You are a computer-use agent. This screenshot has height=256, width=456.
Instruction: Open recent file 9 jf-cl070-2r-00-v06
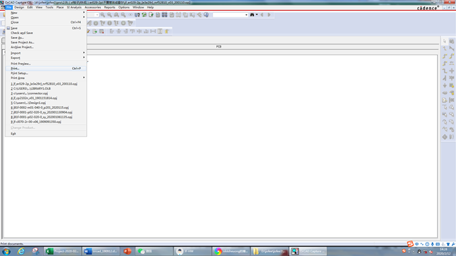click(46, 122)
